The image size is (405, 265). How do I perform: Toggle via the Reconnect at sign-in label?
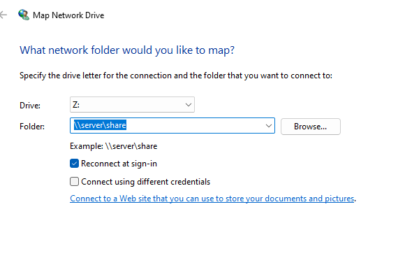click(x=119, y=164)
